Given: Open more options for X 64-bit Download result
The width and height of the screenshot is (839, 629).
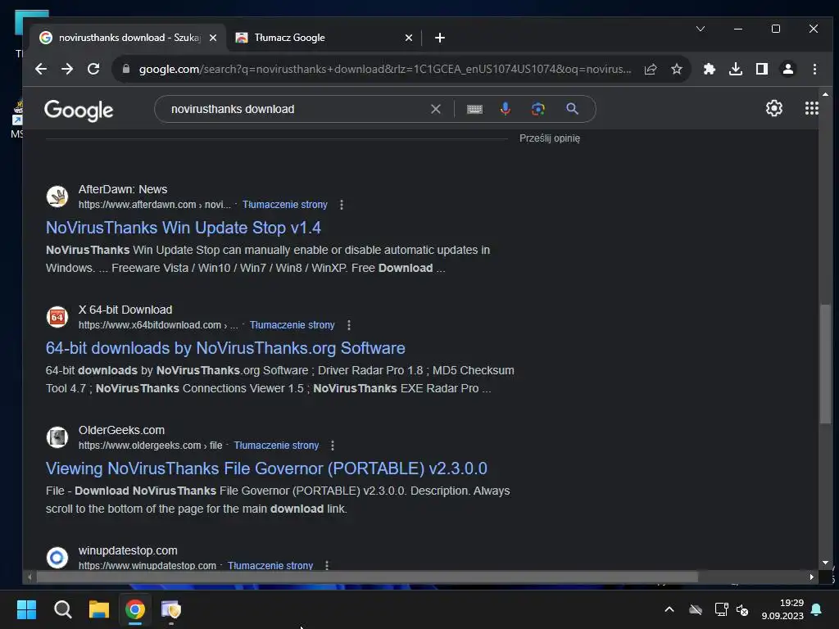Looking at the screenshot, I should 349,325.
